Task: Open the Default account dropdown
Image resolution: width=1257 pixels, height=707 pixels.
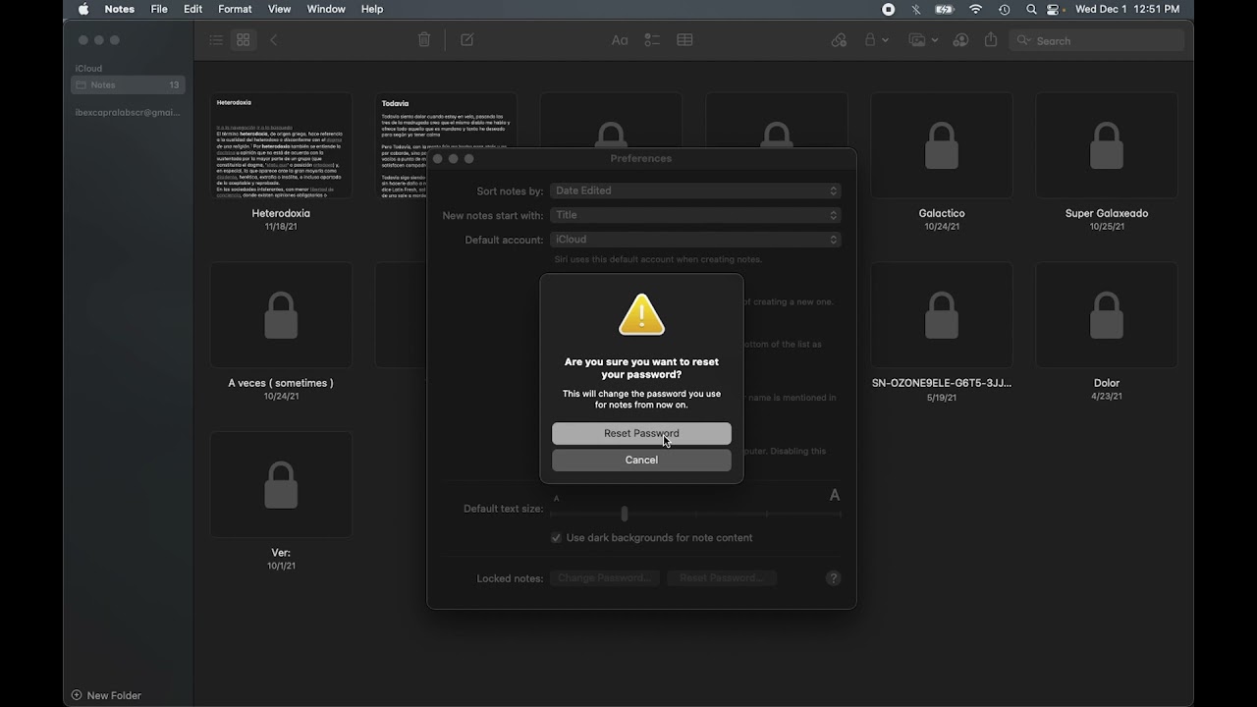Action: click(x=695, y=240)
